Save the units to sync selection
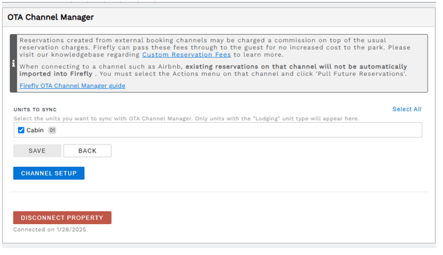Image resolution: width=443 pixels, height=255 pixels. tap(37, 151)
